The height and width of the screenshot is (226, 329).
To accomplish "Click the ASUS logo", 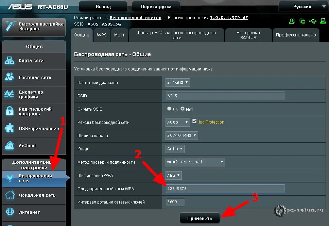I will point(20,7).
